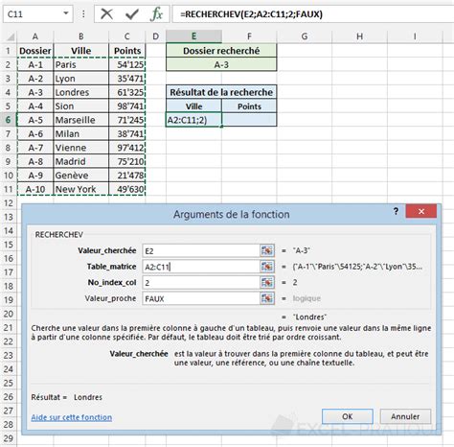The height and width of the screenshot is (447, 454).
Task: Close the Arguments de la fonction dialog
Action: (421, 211)
